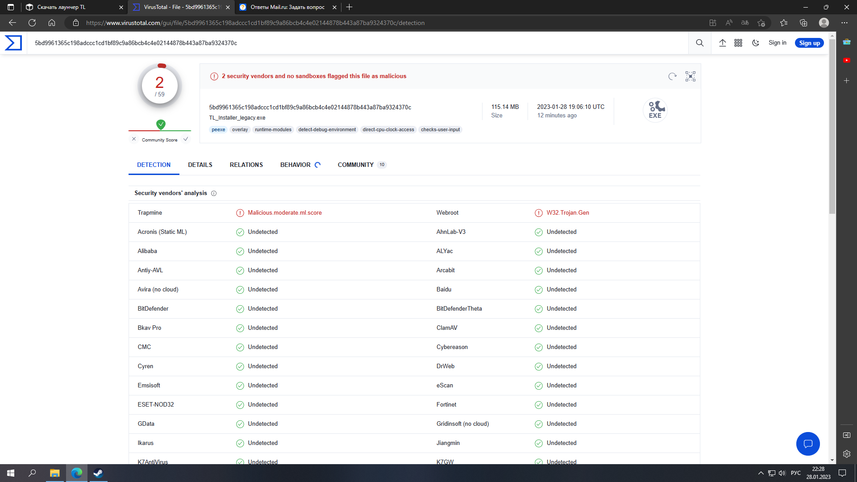
Task: Open the chat support bubble button
Action: click(x=808, y=444)
